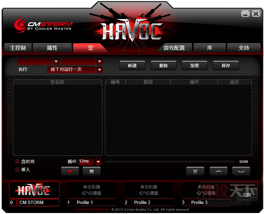Click the Profile 3 name field
264x214 pixels.
[210, 203]
